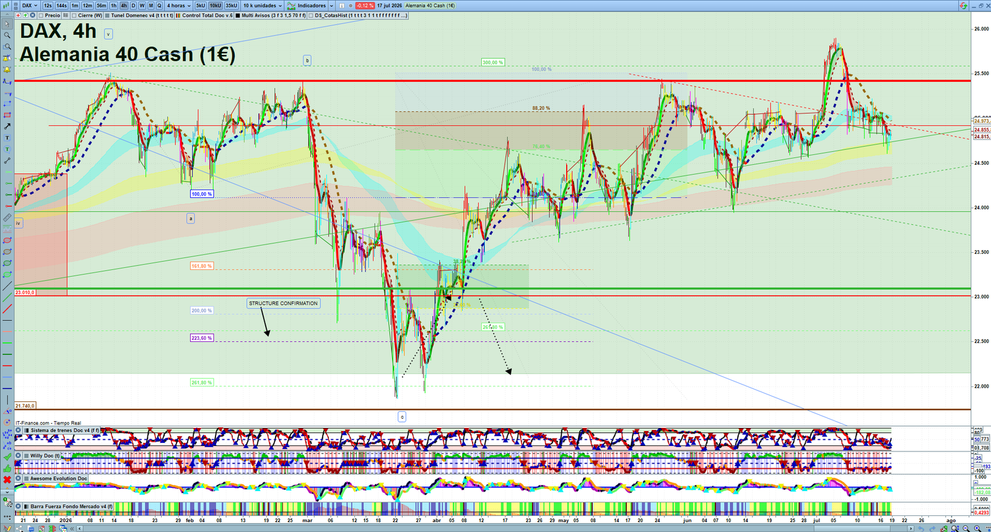Close the Willy Doc indicator panel

click(18, 456)
